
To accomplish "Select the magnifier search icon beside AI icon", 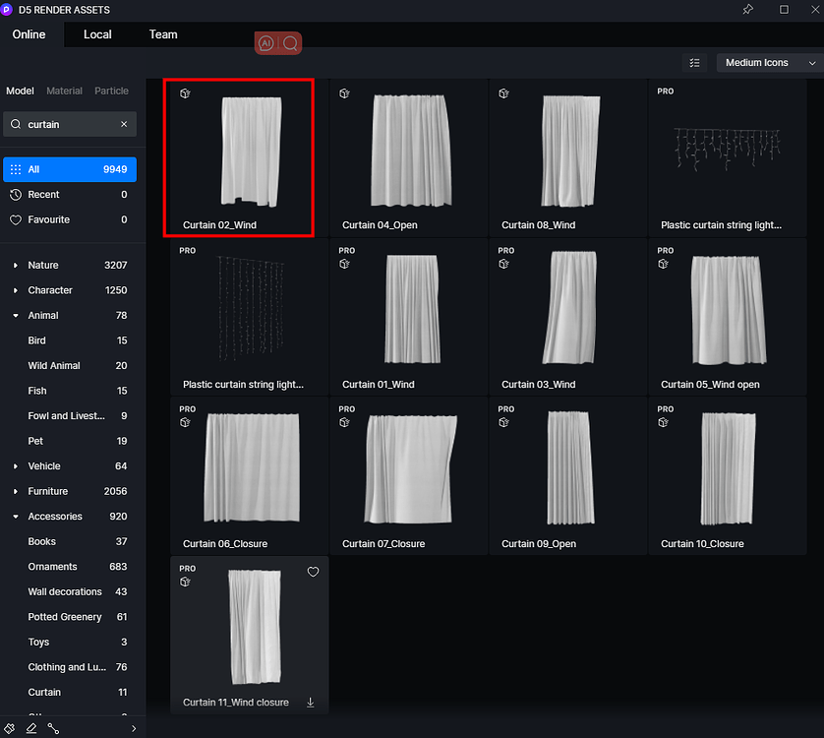I will (290, 43).
